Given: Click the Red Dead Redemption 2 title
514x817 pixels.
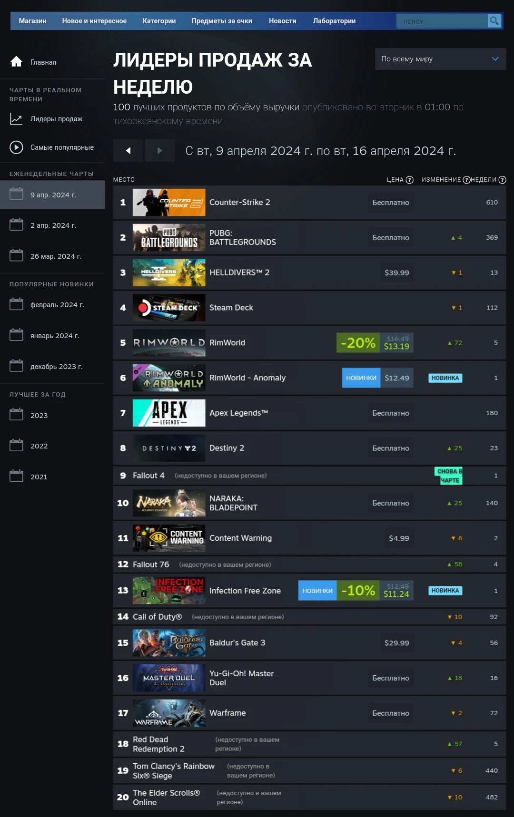Looking at the screenshot, I should coord(158,744).
